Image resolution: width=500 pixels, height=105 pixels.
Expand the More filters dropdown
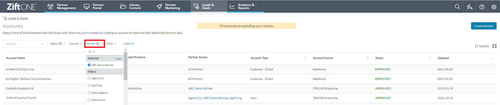[x=111, y=44]
